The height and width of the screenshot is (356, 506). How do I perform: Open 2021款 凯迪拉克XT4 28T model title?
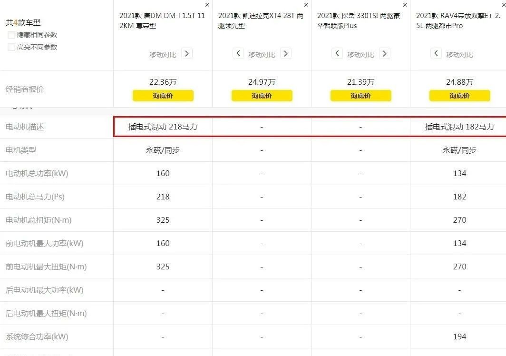point(261,20)
